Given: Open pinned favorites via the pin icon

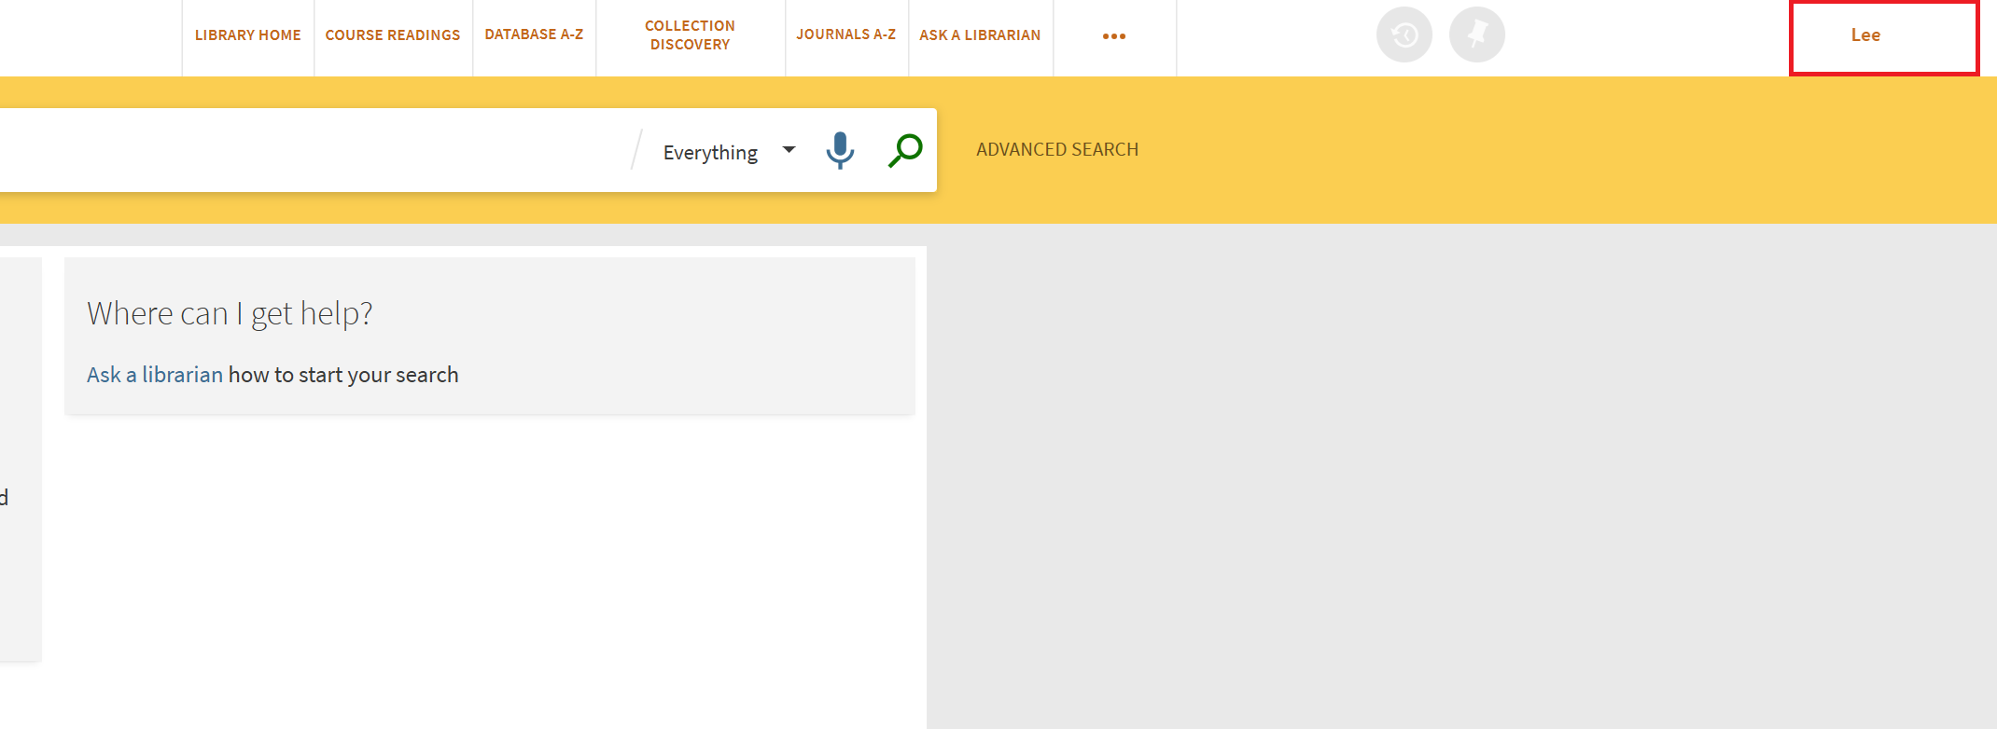Looking at the screenshot, I should 1476,35.
